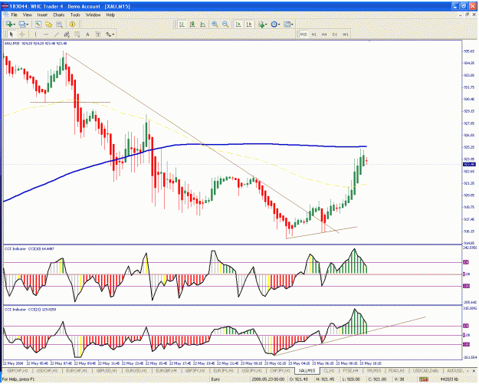Switch chart to line chart mode
479x384 pixels.
pos(203,24)
